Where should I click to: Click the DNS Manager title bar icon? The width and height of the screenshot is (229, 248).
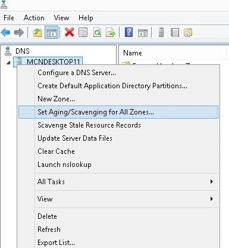click(x=4, y=4)
